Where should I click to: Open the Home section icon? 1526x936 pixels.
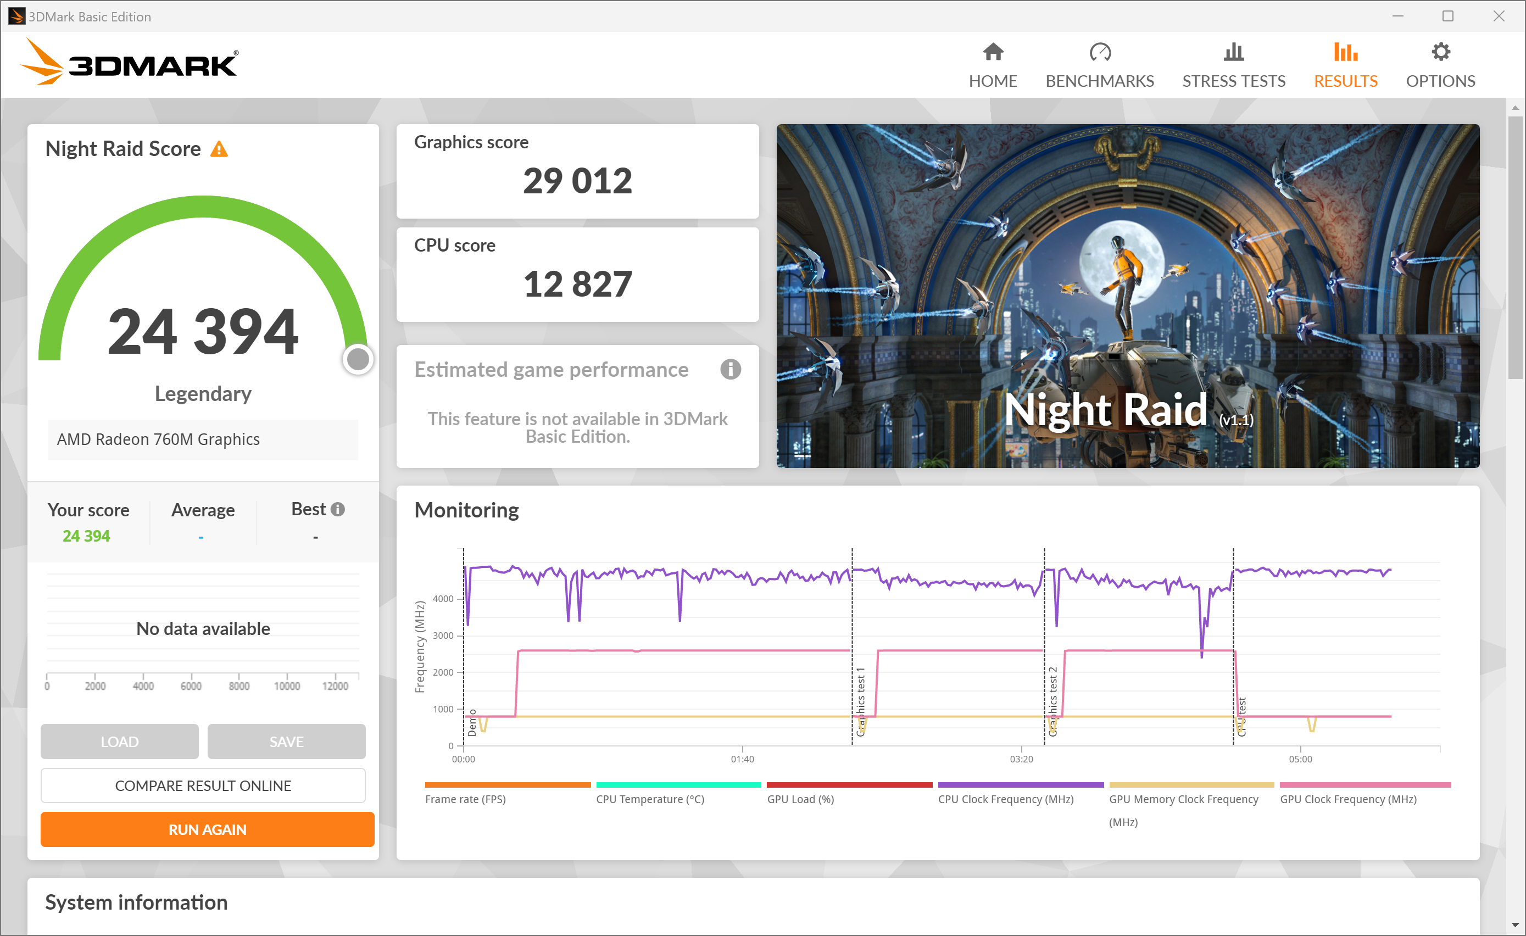(x=993, y=52)
